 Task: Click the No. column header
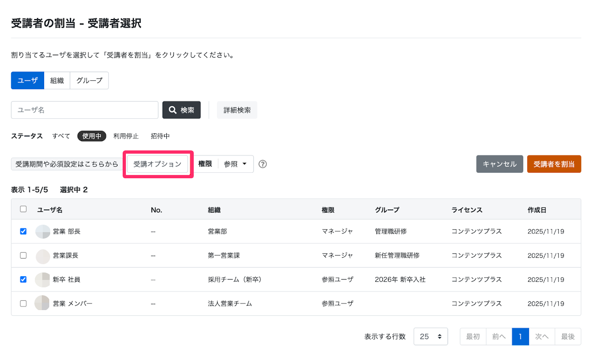tap(157, 210)
